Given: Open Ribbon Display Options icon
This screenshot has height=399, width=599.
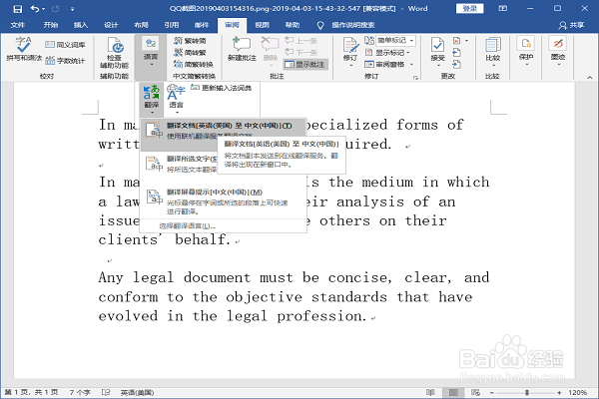Looking at the screenshot, I should [503, 8].
